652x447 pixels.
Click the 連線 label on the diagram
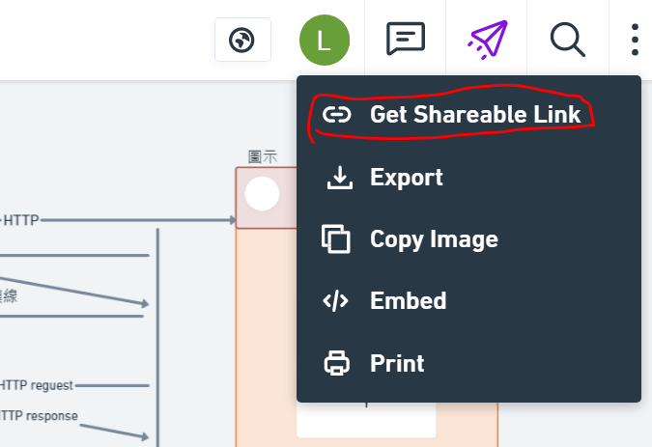coord(9,295)
